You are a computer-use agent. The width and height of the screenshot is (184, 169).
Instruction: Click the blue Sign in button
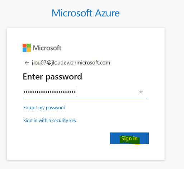point(129,138)
